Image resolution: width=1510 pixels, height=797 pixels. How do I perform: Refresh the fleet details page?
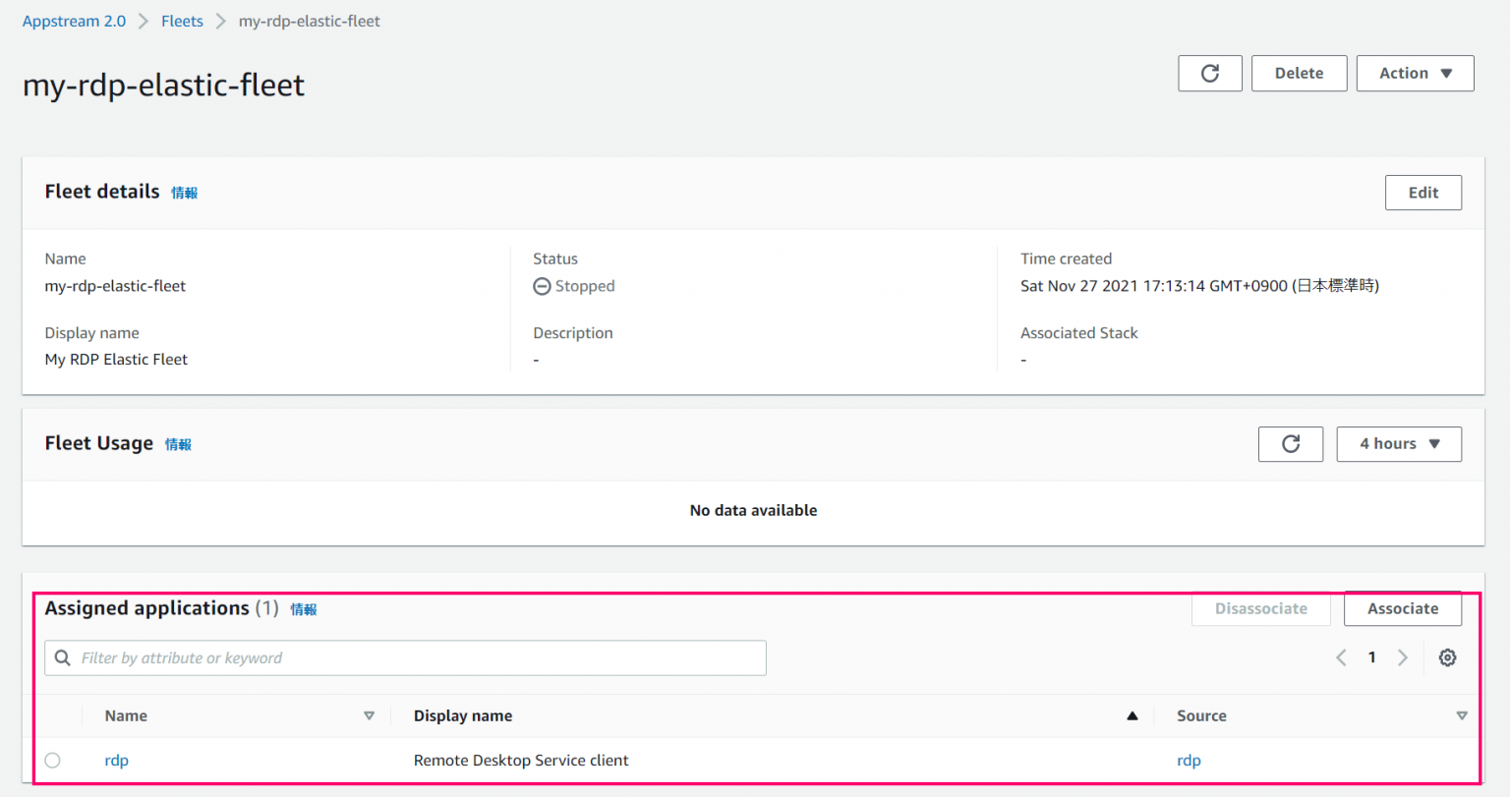pyautogui.click(x=1209, y=73)
